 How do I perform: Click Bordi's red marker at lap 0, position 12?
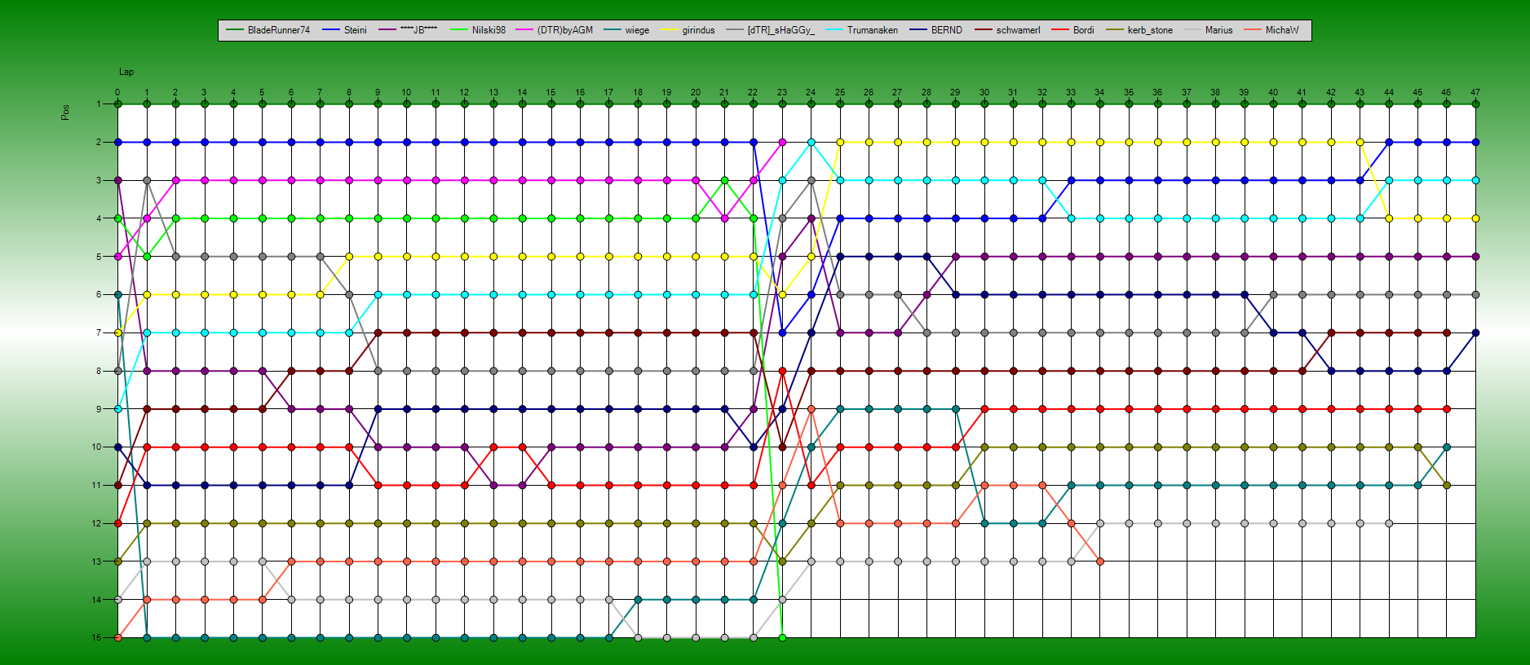pos(118,523)
